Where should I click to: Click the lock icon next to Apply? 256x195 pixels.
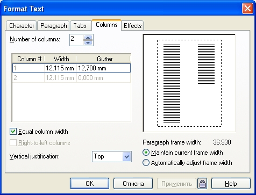[202, 183]
